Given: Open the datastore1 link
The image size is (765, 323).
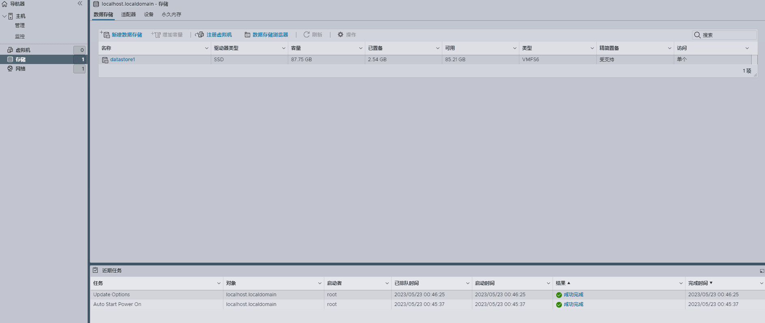Looking at the screenshot, I should pos(122,60).
